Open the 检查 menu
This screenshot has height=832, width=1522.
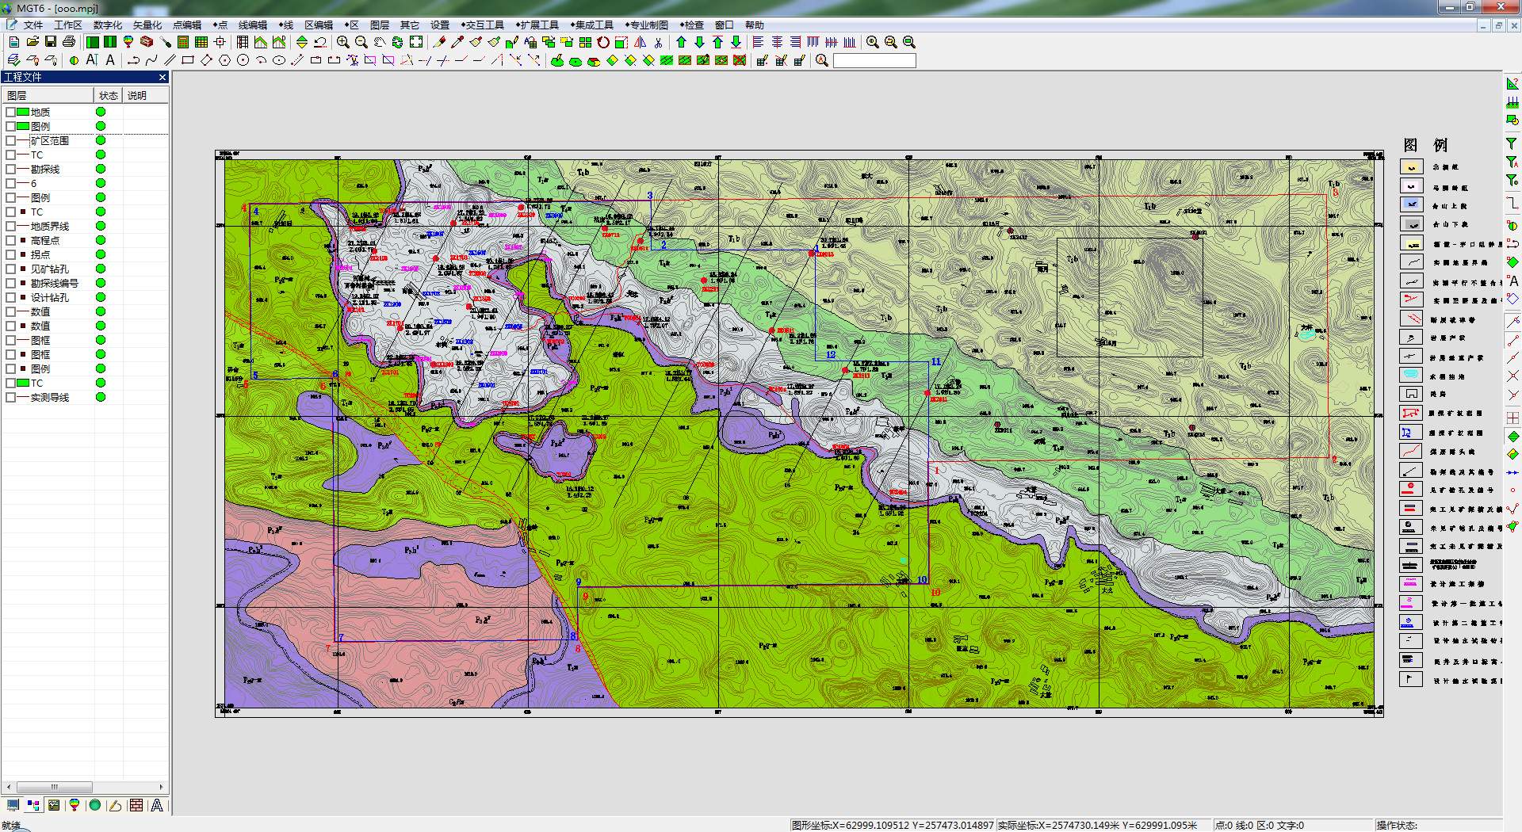[692, 25]
